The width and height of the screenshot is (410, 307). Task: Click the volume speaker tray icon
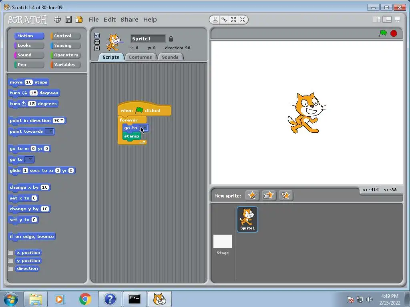[x=370, y=299]
